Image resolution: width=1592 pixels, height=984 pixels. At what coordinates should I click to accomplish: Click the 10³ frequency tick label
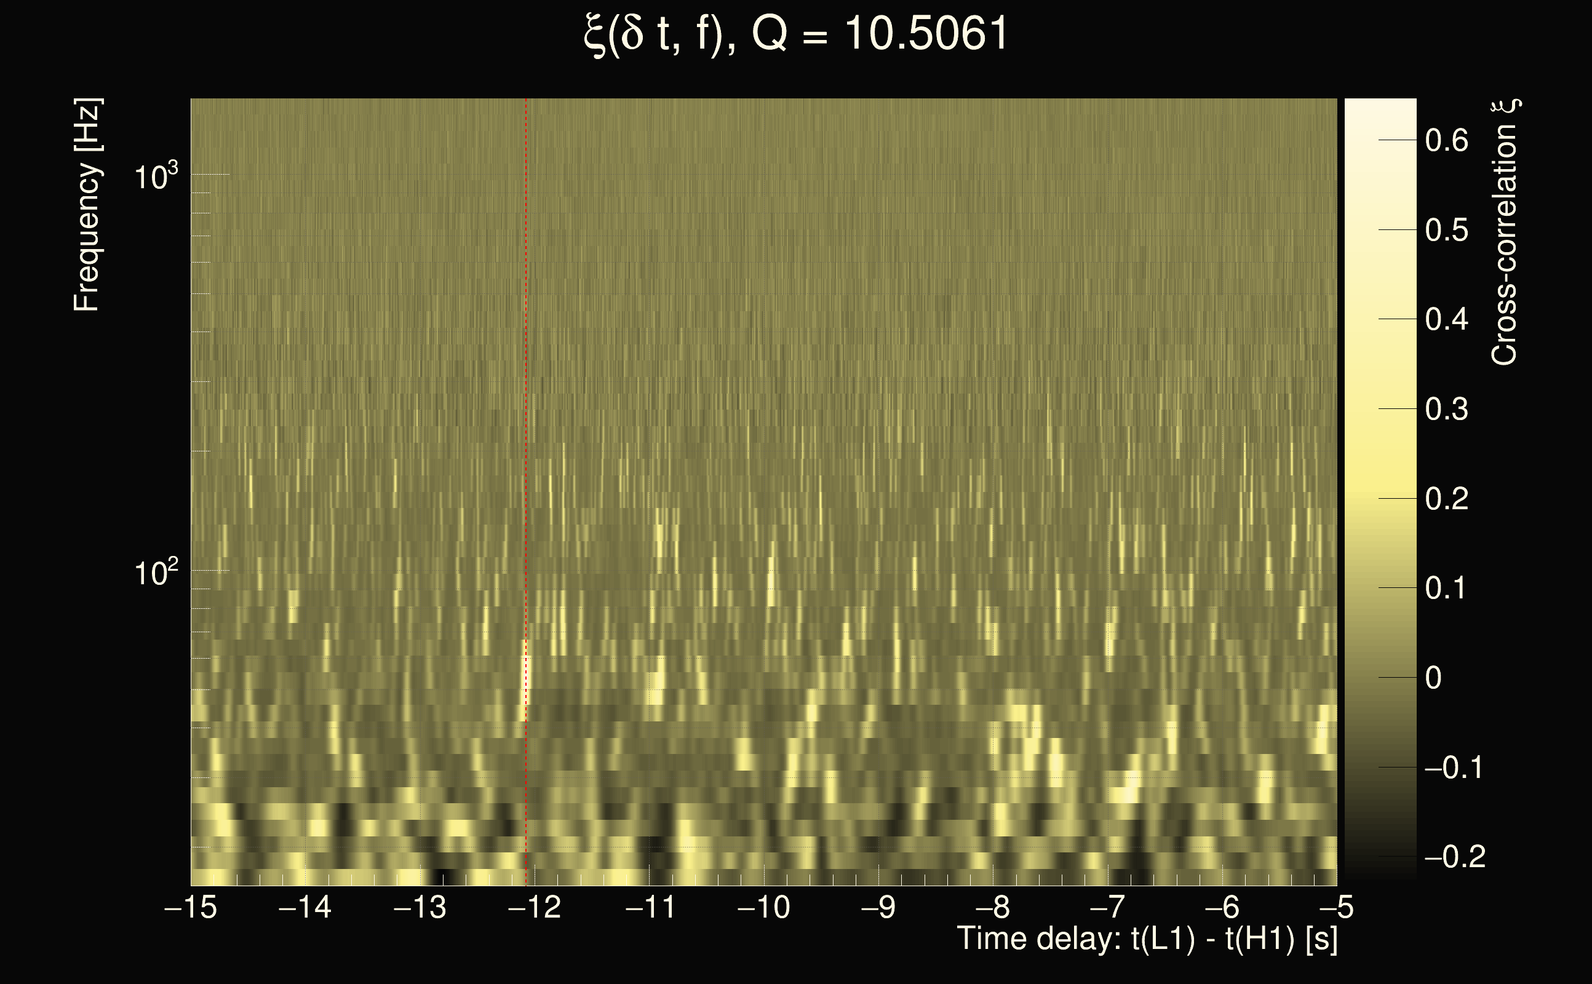pyautogui.click(x=156, y=177)
